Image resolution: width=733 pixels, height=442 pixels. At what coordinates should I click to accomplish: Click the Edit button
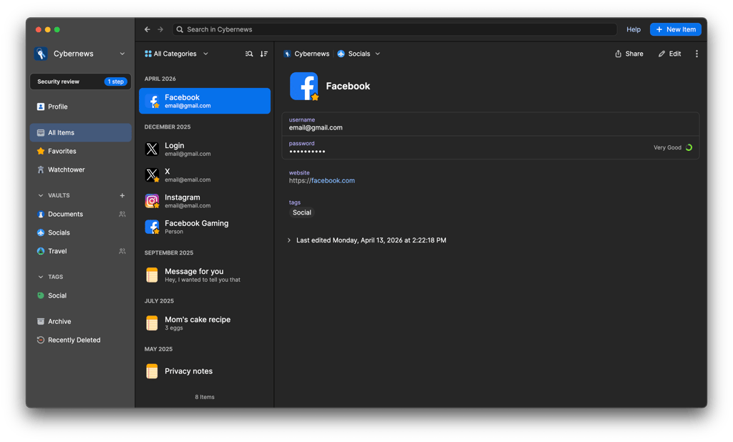669,54
